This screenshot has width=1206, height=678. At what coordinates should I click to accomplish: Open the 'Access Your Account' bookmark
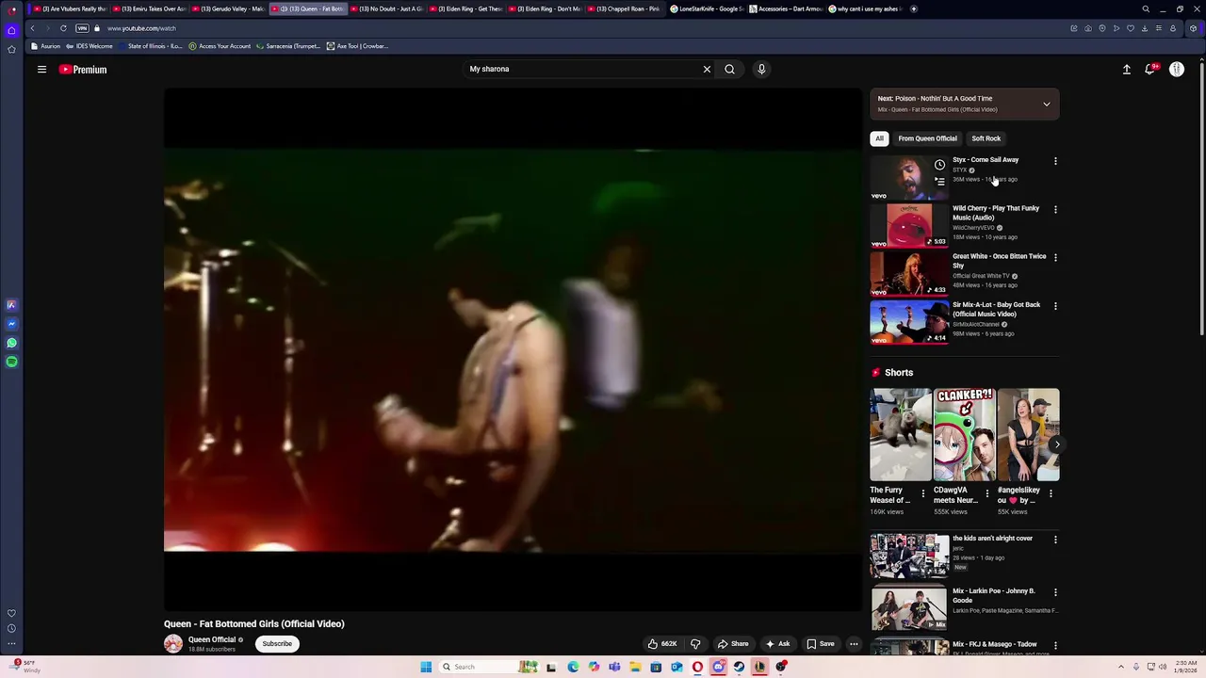[220, 46]
